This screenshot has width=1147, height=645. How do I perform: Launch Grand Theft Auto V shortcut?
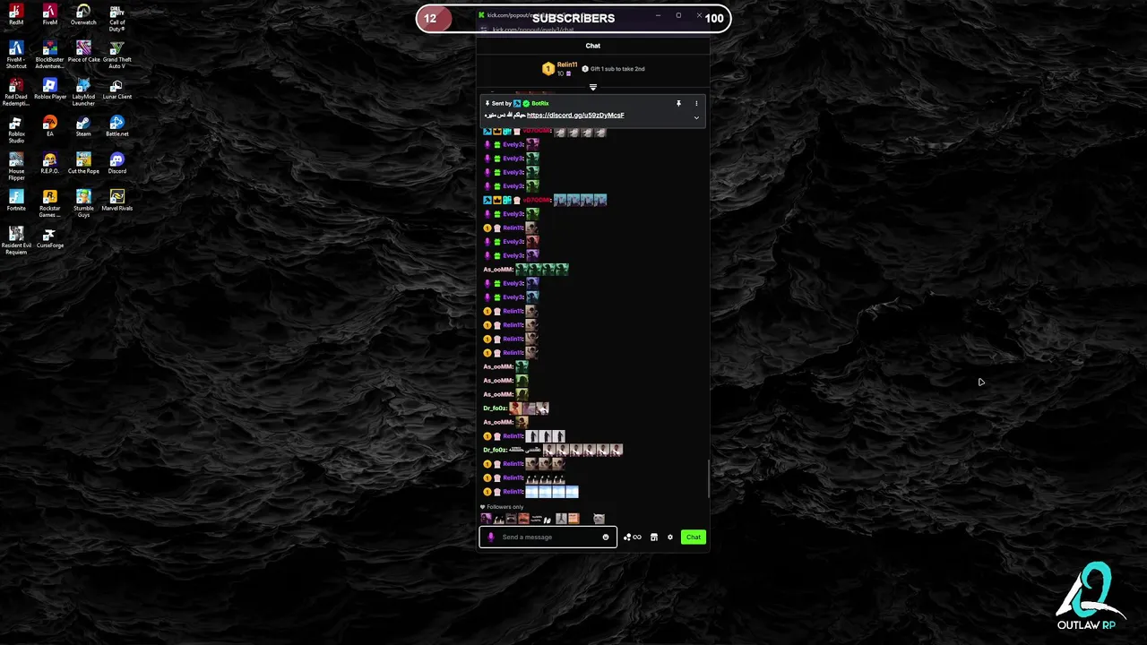tap(116, 55)
